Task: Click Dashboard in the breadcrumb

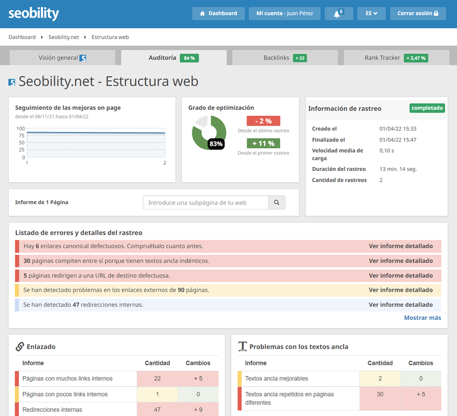Action: 22,37
